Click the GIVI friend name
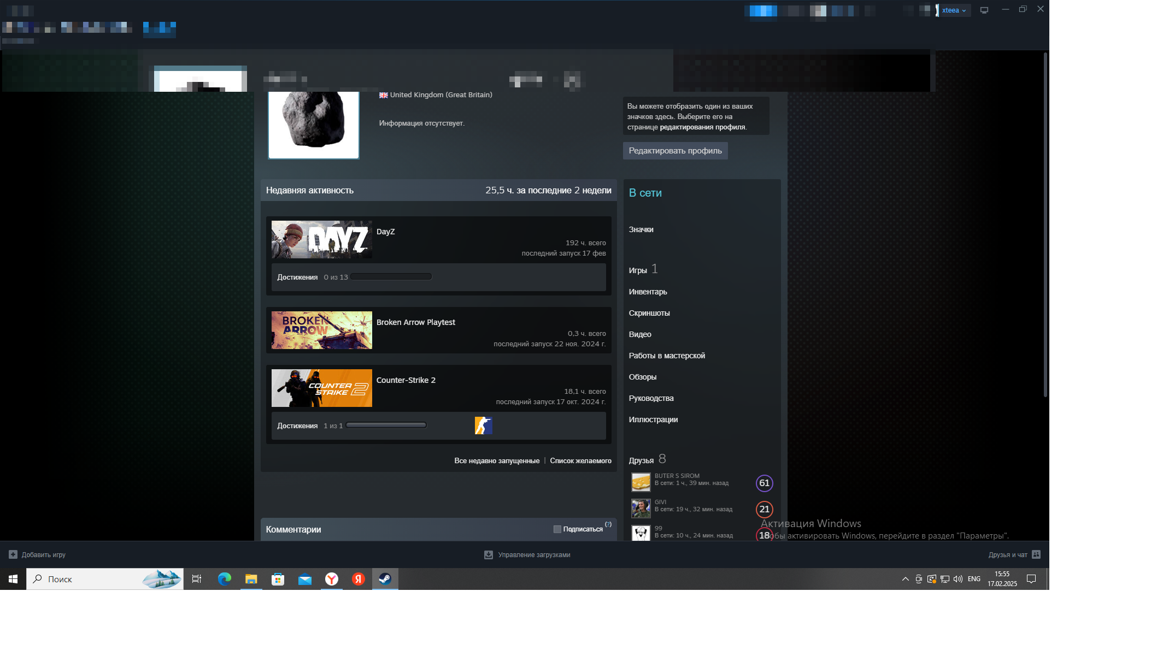 point(660,502)
